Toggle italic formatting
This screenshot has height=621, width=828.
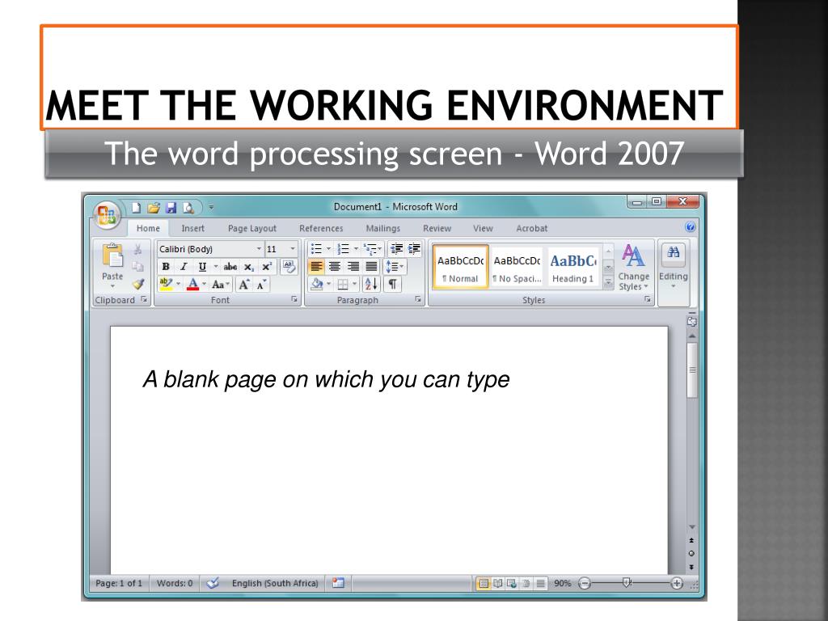tap(184, 267)
